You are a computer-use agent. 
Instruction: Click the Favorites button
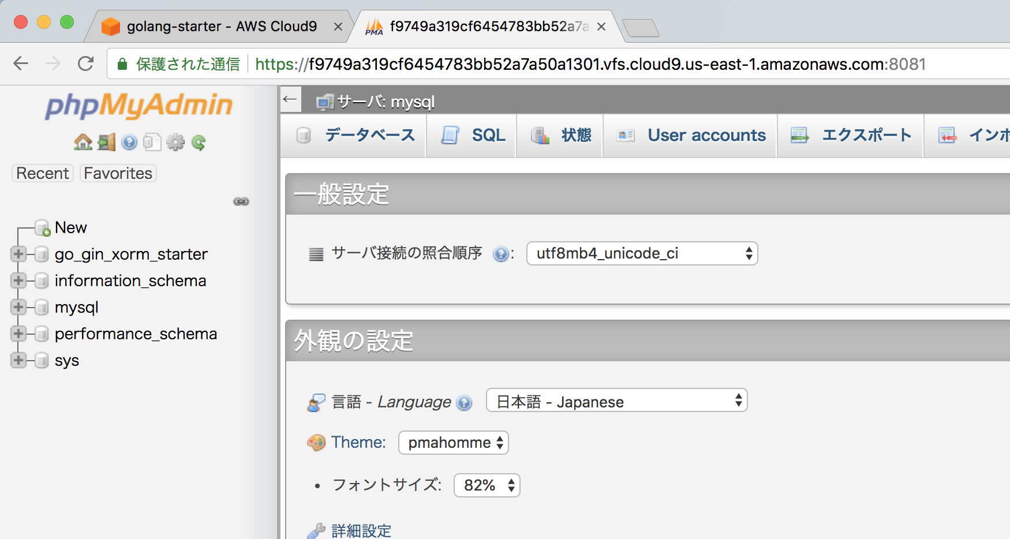[x=118, y=173]
